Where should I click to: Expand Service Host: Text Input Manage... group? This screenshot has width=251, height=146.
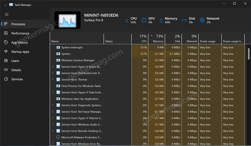click(53, 111)
